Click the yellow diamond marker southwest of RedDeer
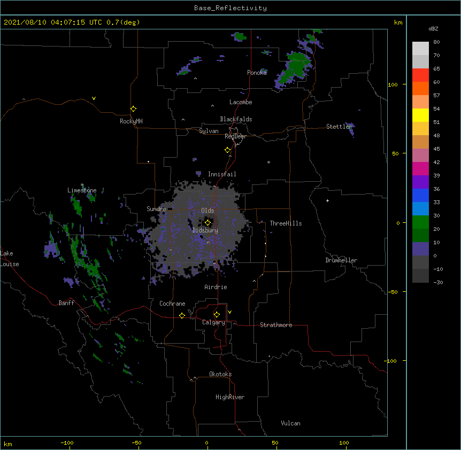This screenshot has width=461, height=450. [x=228, y=150]
